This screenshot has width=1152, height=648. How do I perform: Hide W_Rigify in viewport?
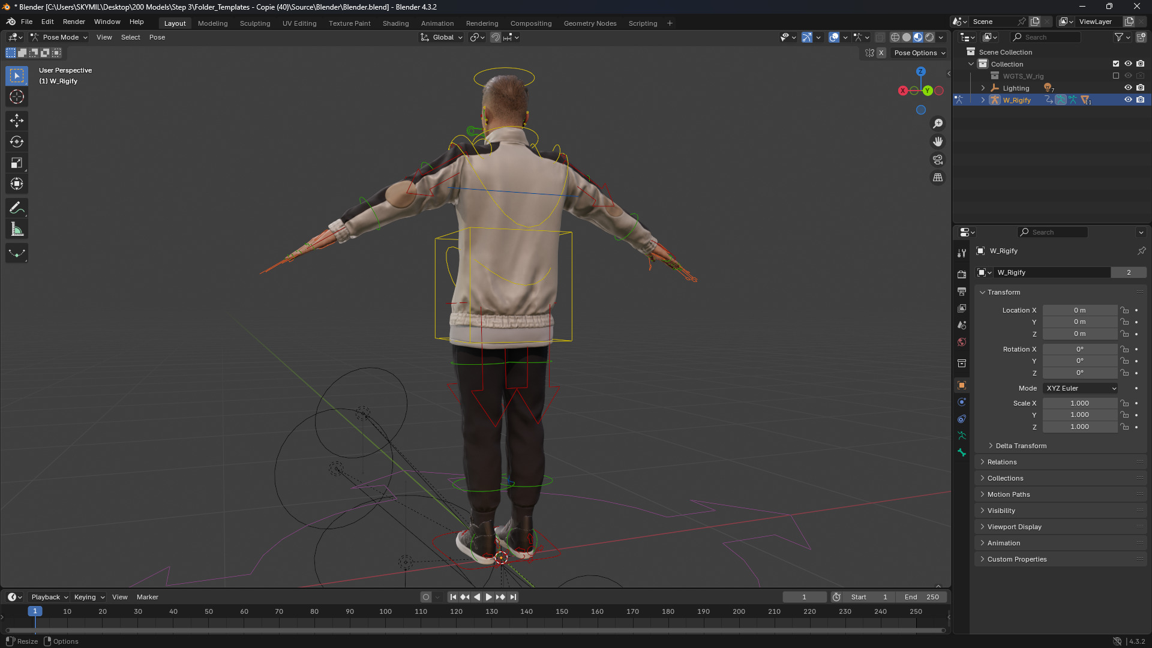[1128, 100]
